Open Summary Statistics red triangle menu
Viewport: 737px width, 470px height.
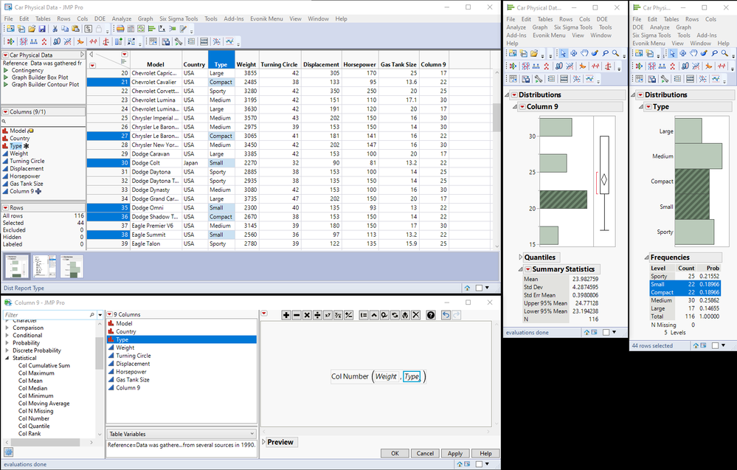coord(527,269)
